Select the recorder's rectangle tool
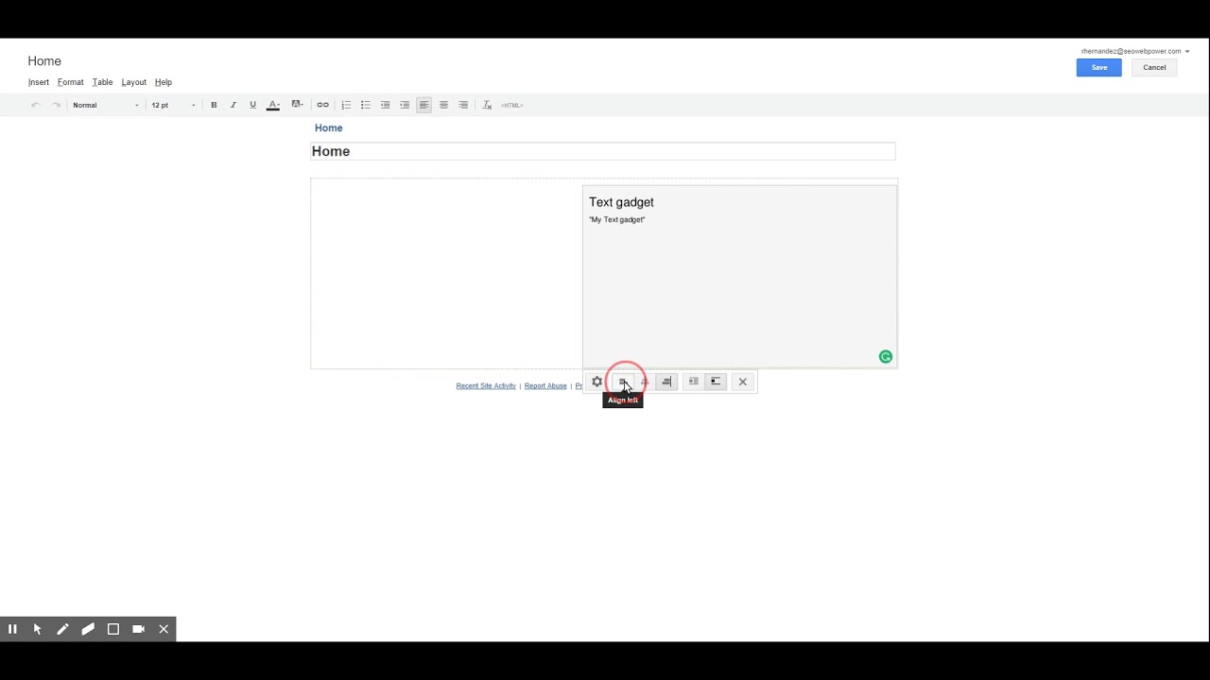 pos(113,629)
